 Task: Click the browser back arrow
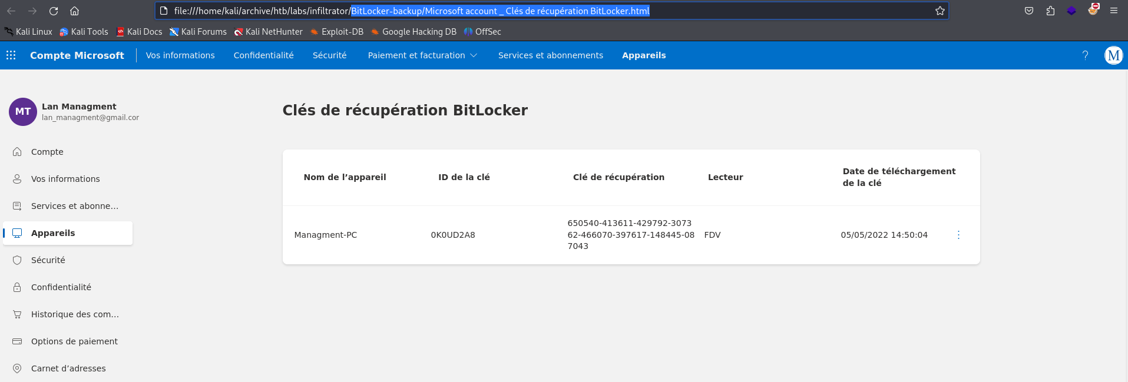pos(11,11)
